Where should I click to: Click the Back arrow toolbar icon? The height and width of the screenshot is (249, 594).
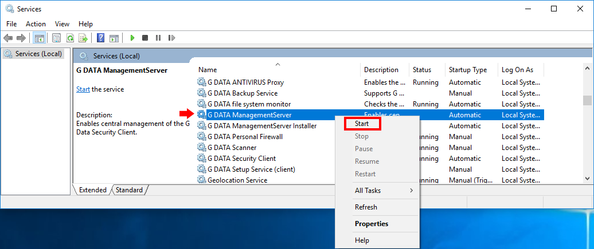[8, 38]
